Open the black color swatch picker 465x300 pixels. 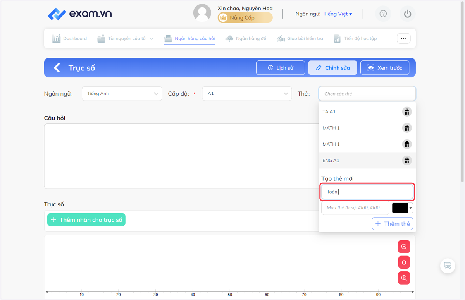click(x=403, y=208)
